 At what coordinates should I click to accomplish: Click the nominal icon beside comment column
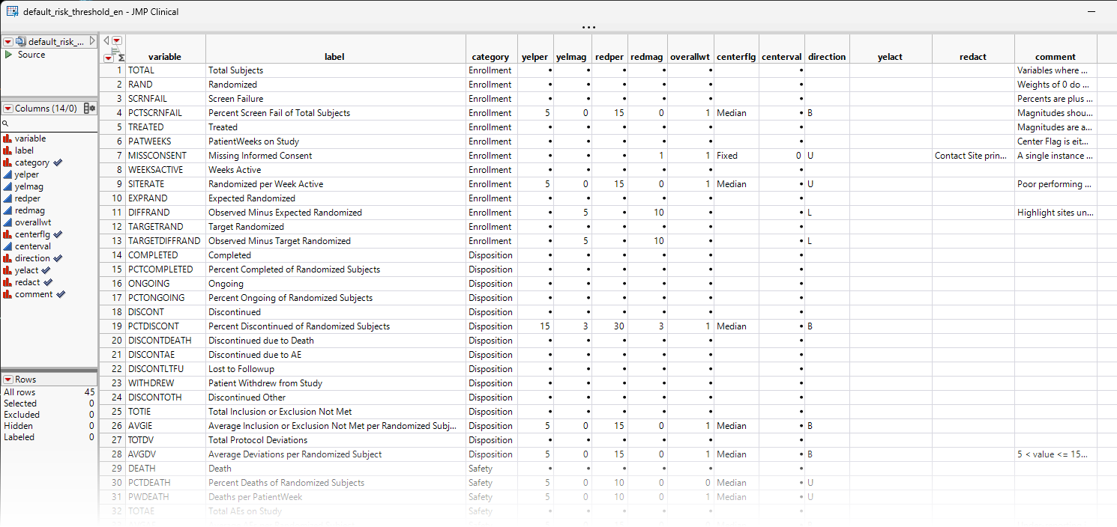click(7, 294)
